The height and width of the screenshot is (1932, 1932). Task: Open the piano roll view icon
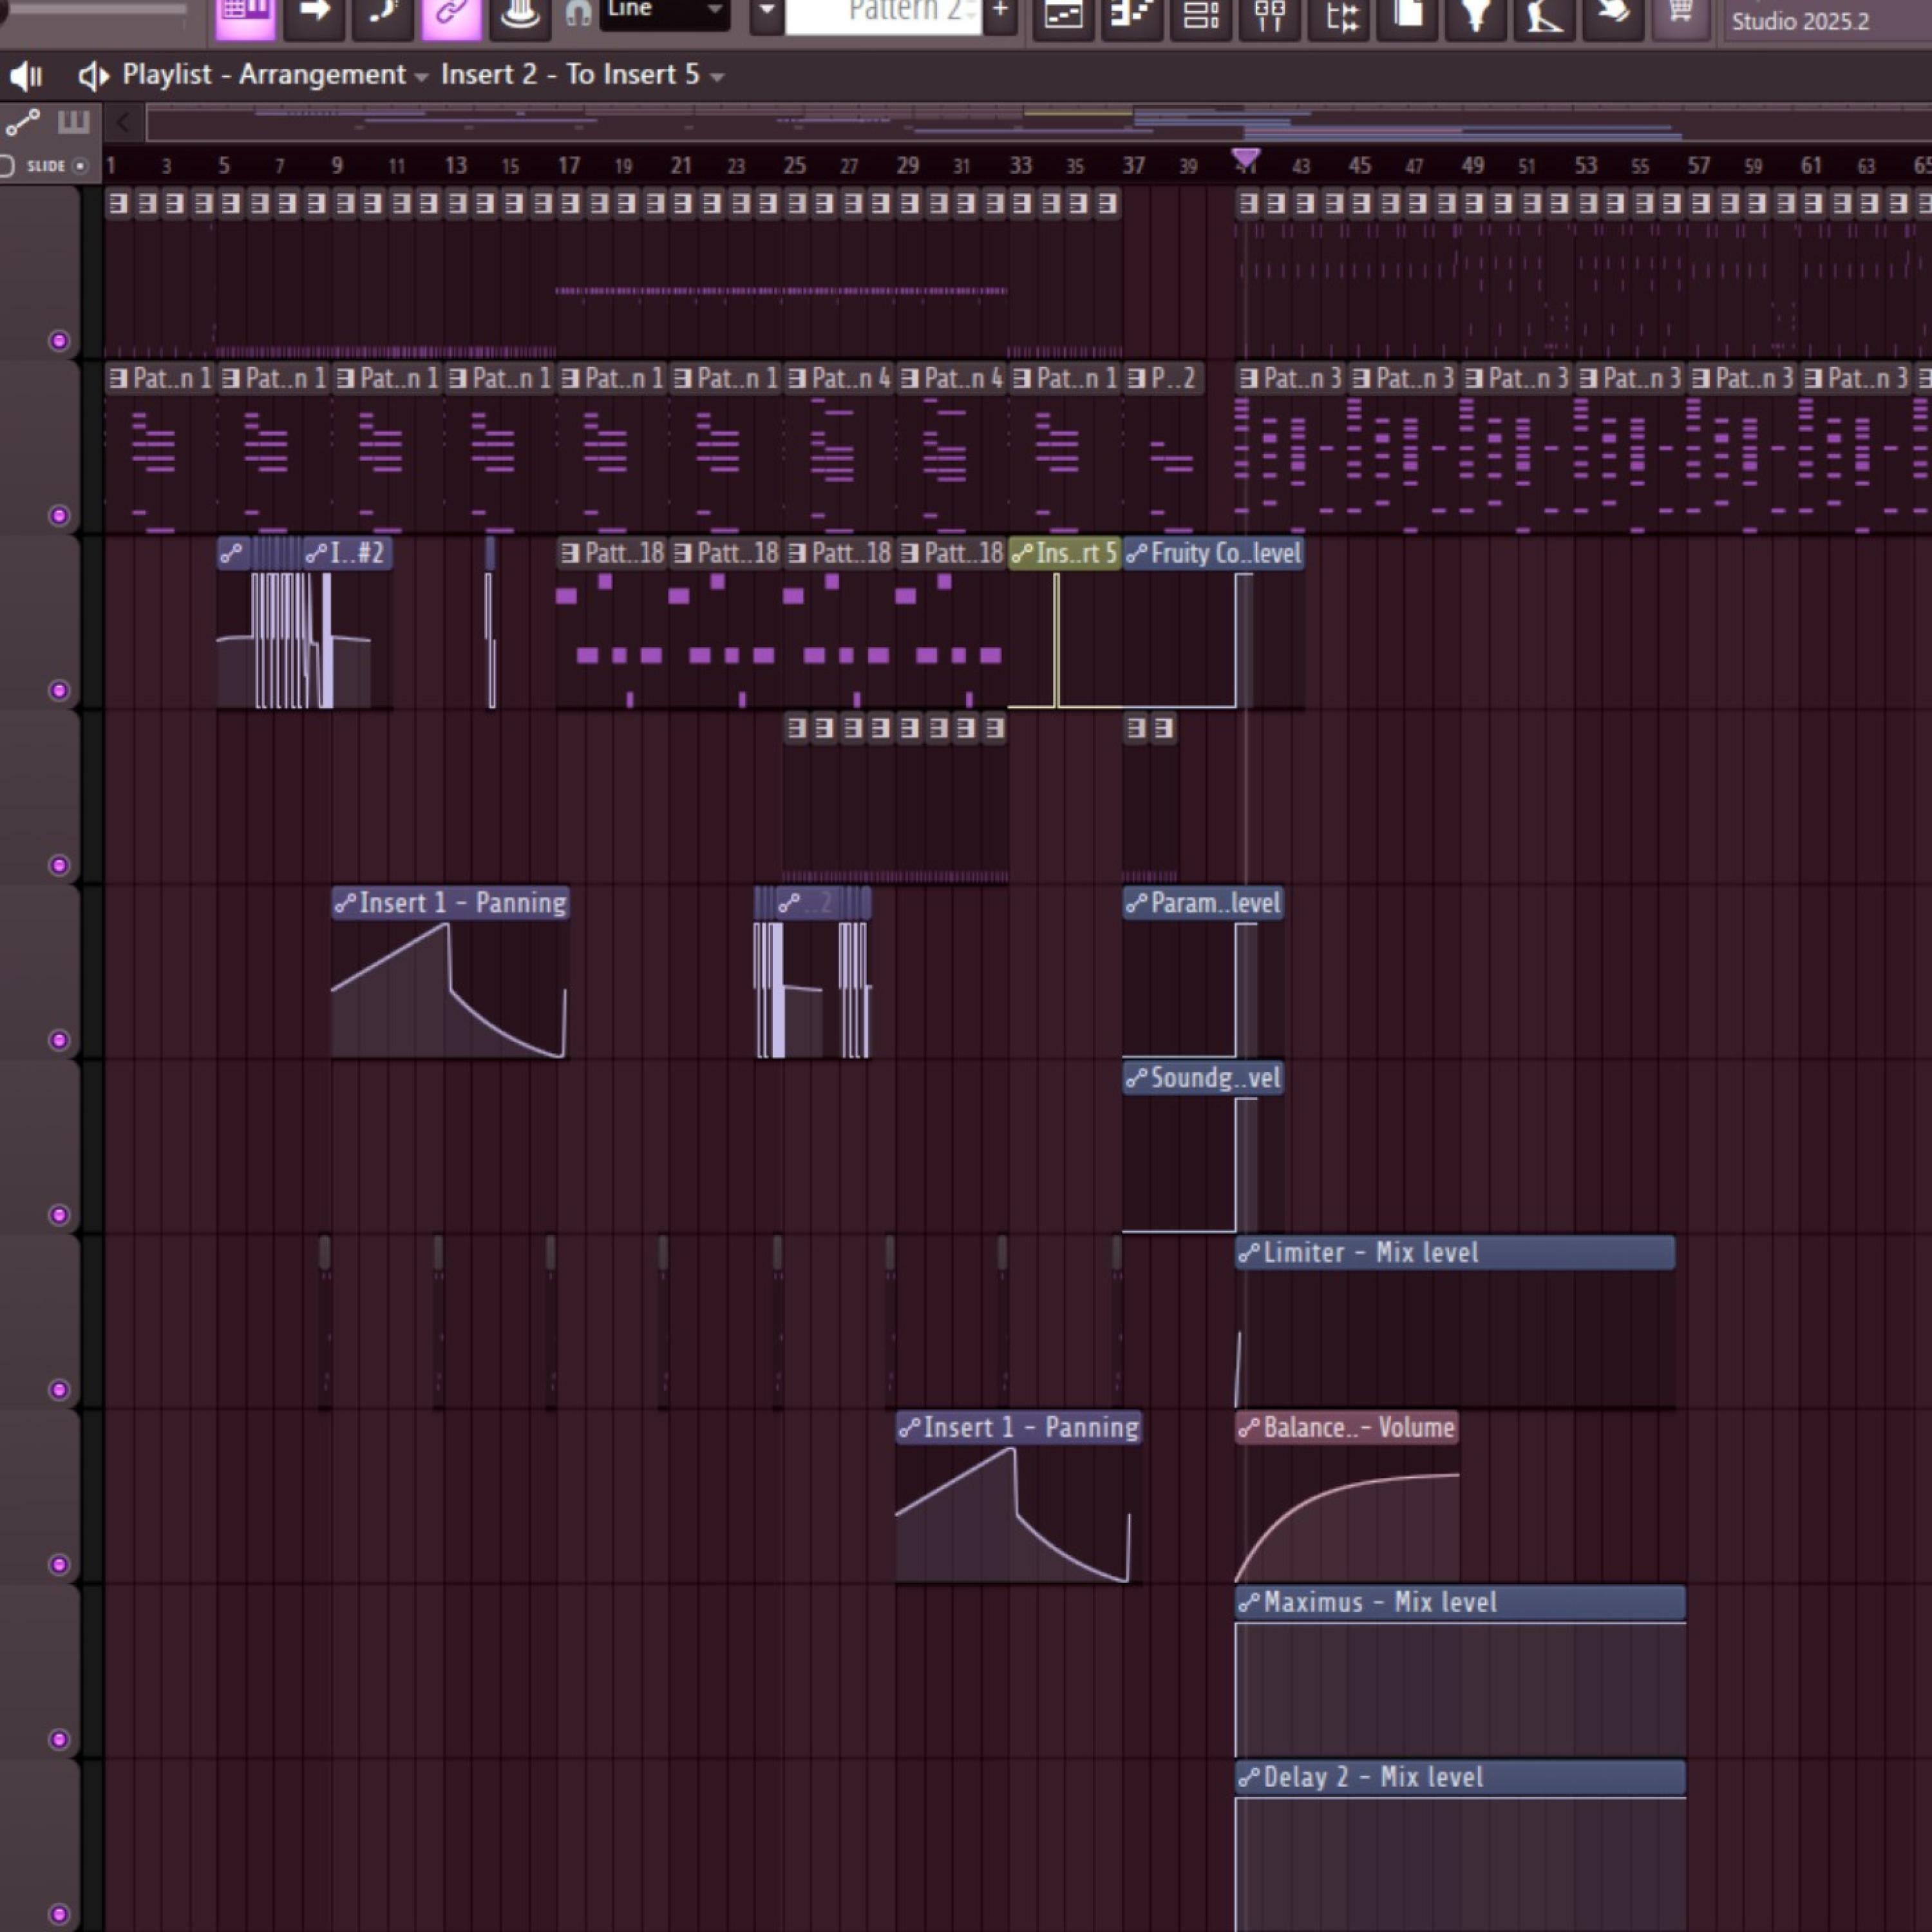coord(1131,14)
